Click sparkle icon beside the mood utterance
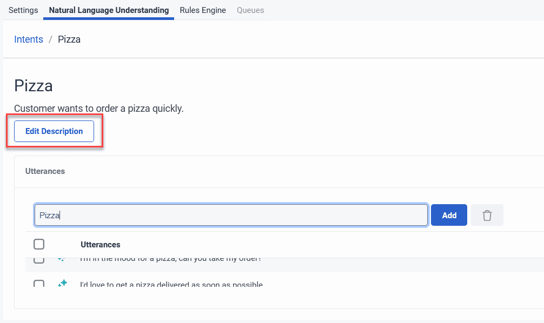The width and height of the screenshot is (544, 323). pyautogui.click(x=61, y=260)
